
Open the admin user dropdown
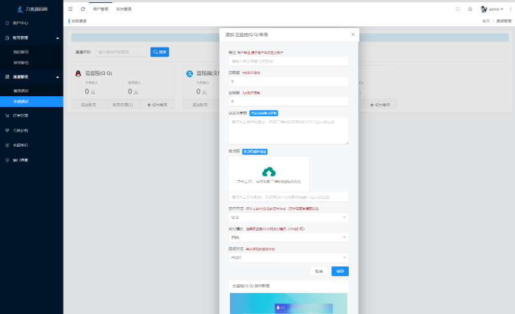point(496,9)
